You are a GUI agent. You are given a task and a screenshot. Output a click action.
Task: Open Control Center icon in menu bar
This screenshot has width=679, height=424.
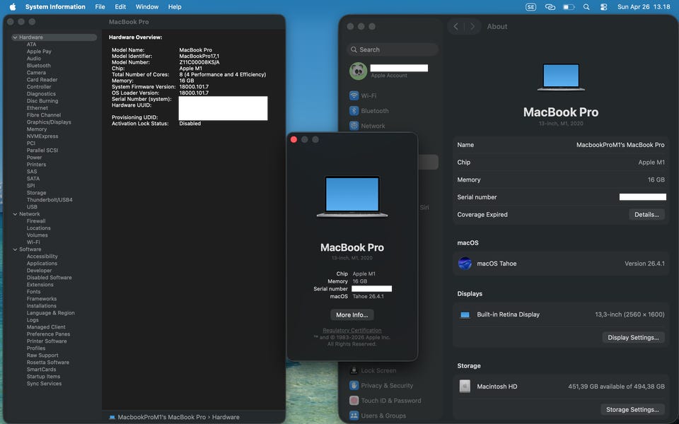point(603,7)
